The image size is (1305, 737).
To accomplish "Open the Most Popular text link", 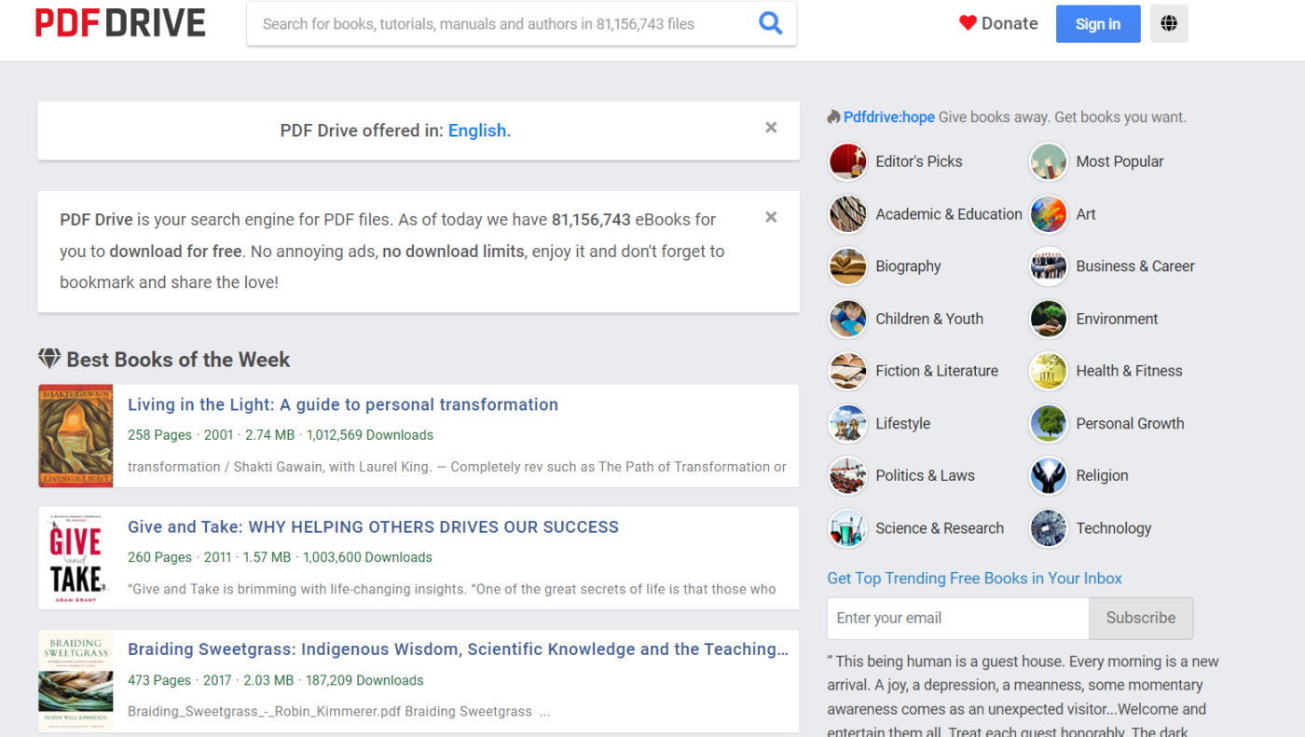I will point(1120,161).
